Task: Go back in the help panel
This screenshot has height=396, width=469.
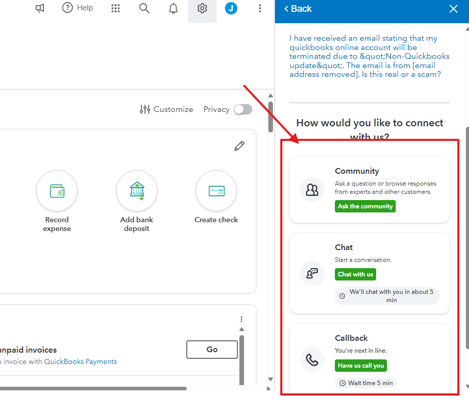Action: tap(298, 9)
